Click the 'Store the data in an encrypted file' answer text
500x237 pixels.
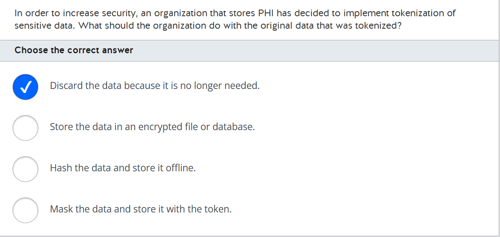[x=152, y=127]
